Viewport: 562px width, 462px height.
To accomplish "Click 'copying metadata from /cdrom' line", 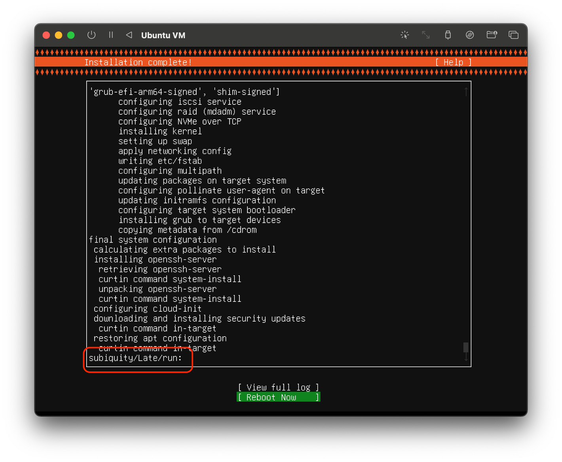I will [x=188, y=230].
